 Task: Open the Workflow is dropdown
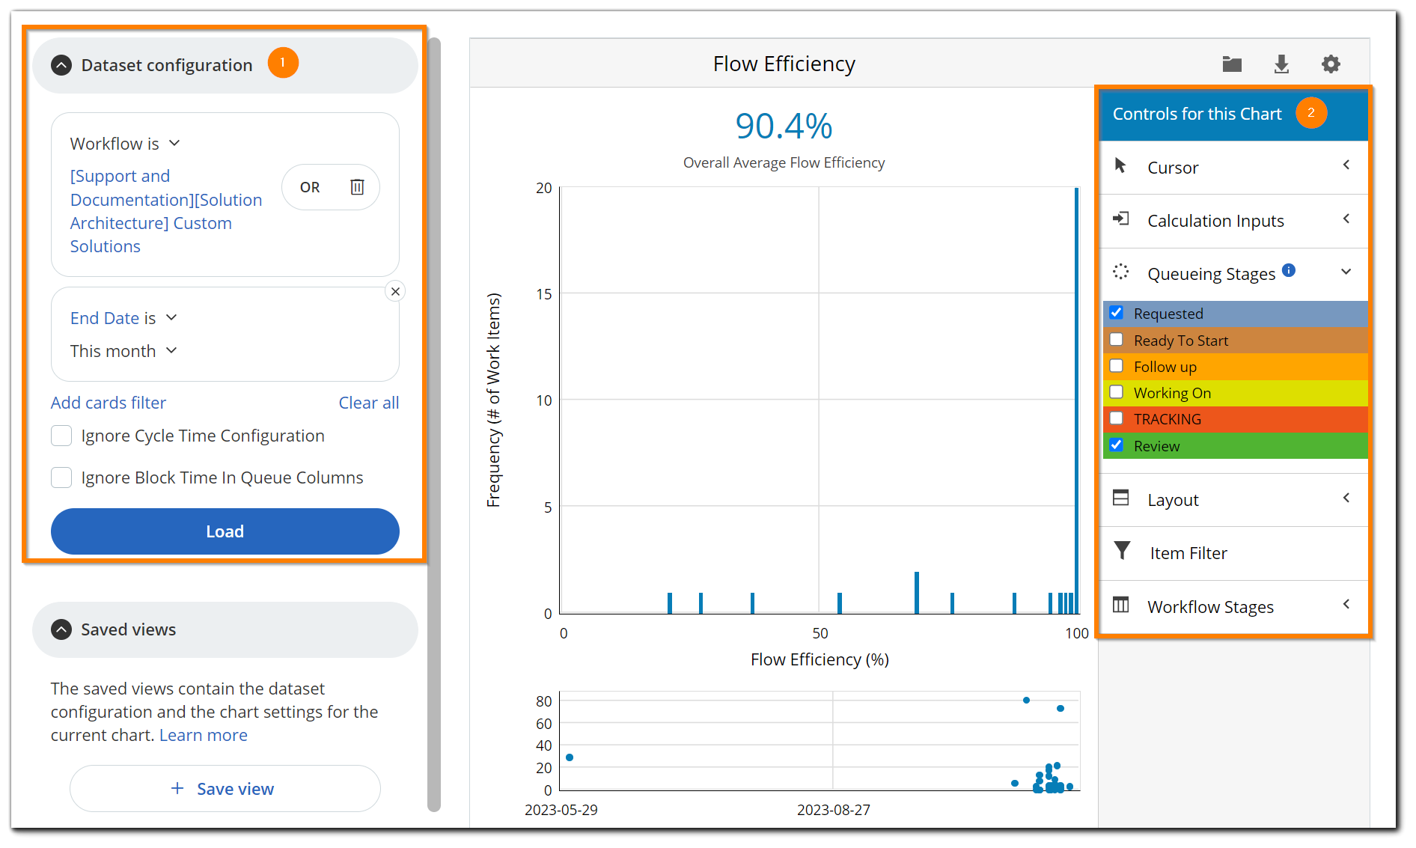[x=125, y=143]
